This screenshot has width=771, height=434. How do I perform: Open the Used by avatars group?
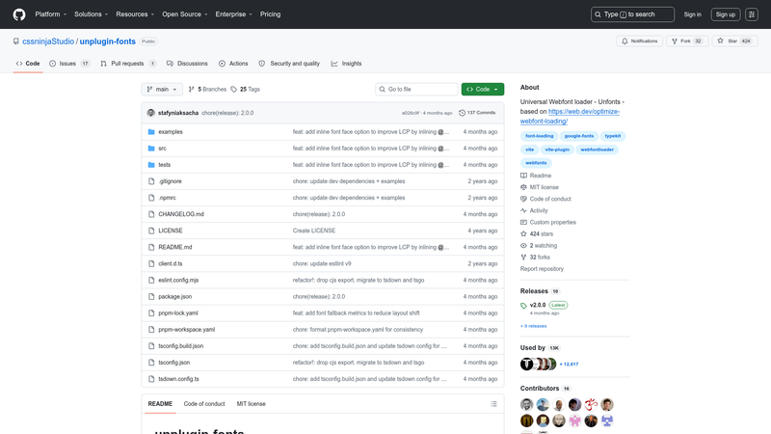(x=538, y=365)
